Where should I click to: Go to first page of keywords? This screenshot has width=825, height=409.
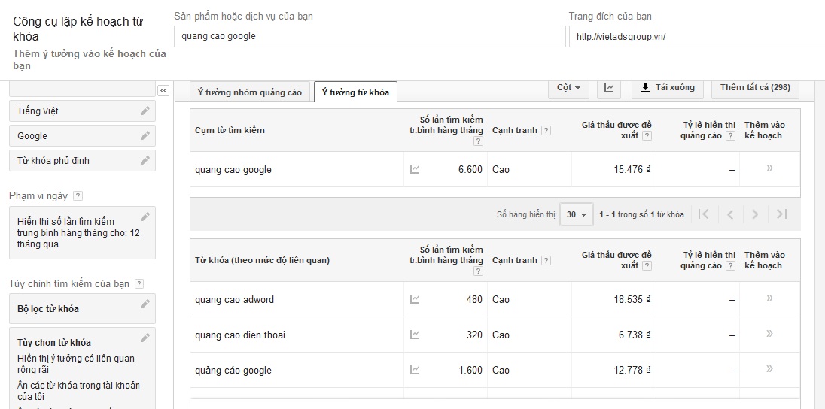[704, 214]
